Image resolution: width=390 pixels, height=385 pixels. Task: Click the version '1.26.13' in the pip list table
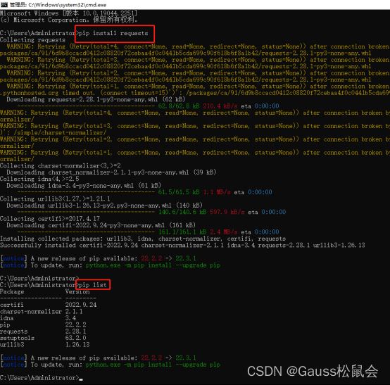coord(77,345)
